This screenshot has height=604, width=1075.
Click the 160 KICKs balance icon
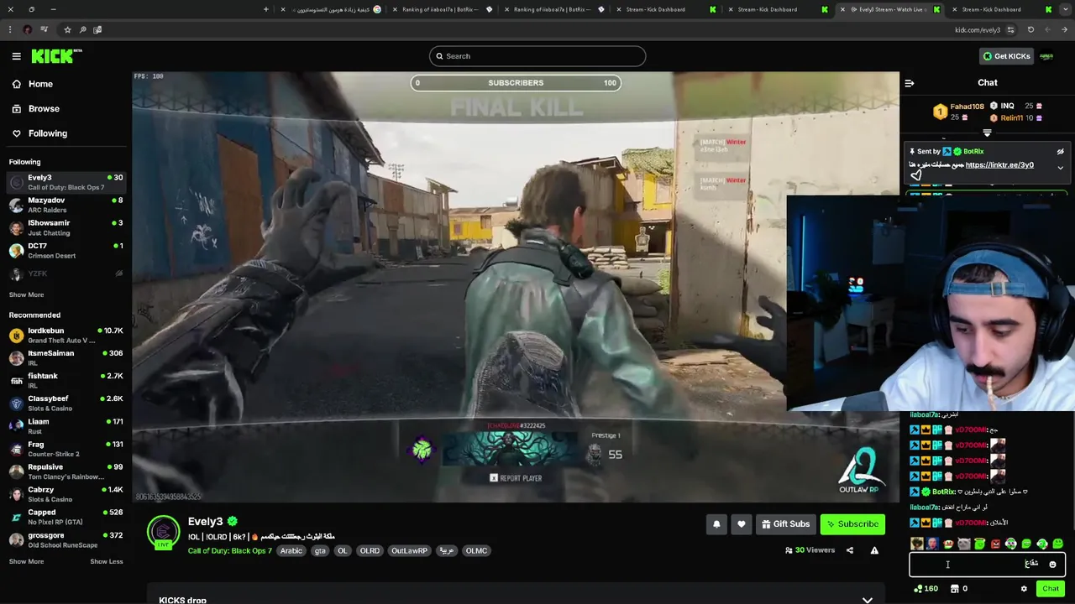[918, 589]
